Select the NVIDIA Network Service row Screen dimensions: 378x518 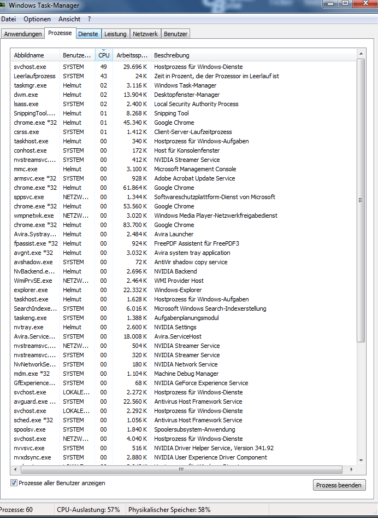184,364
